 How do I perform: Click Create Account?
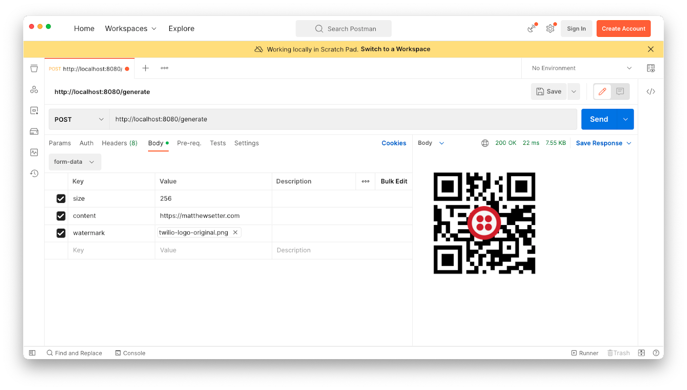tap(623, 29)
